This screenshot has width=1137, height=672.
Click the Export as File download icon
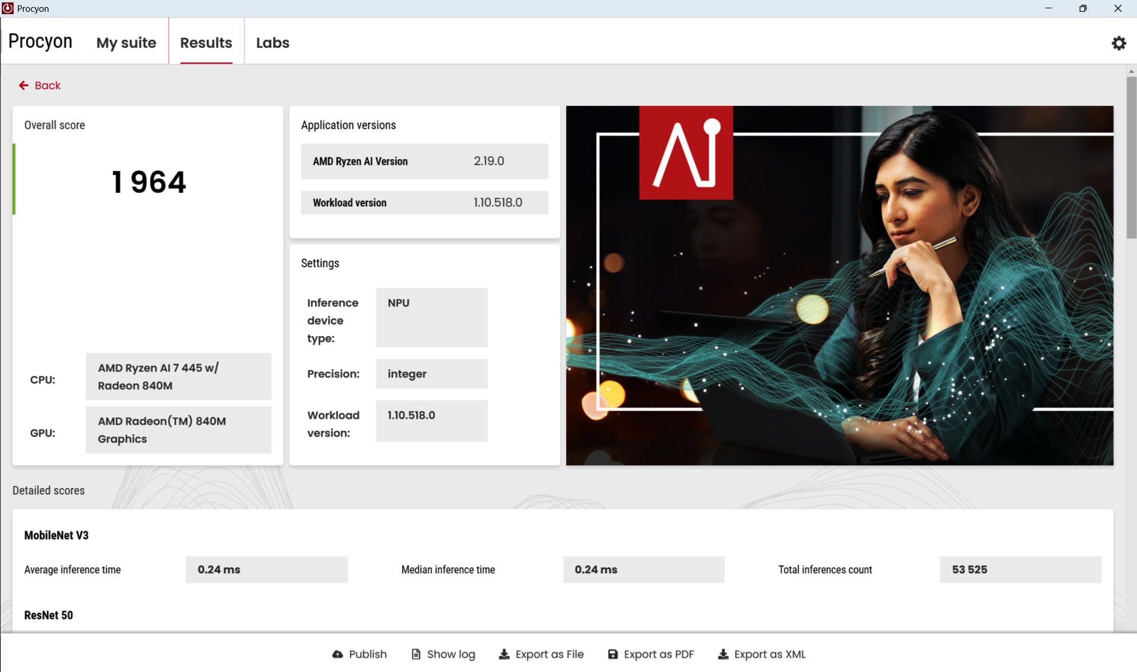pos(504,654)
